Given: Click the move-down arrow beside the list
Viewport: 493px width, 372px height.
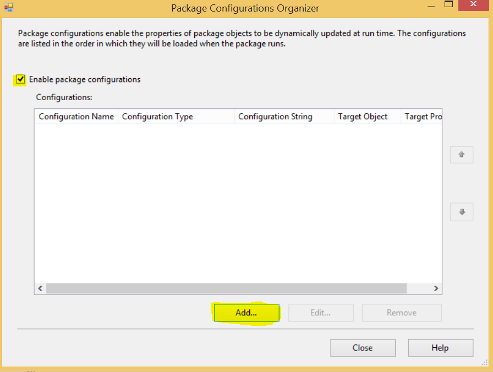Looking at the screenshot, I should (x=461, y=212).
